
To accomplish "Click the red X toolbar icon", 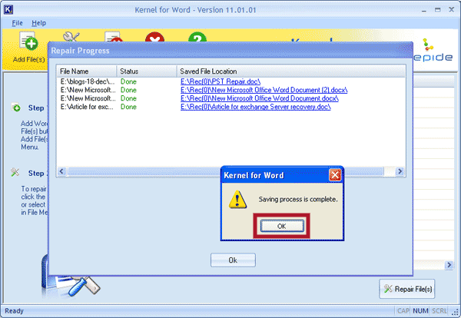I will pyautogui.click(x=154, y=37).
